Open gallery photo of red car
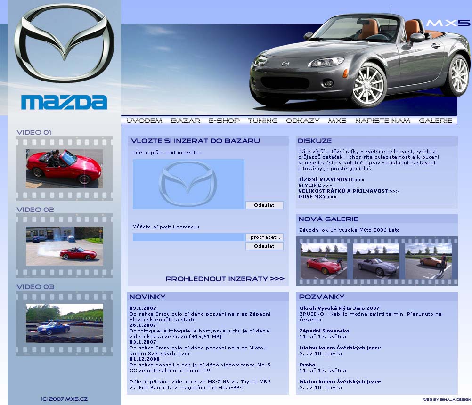Viewport: 472px width, 405px height. pyautogui.click(x=324, y=261)
